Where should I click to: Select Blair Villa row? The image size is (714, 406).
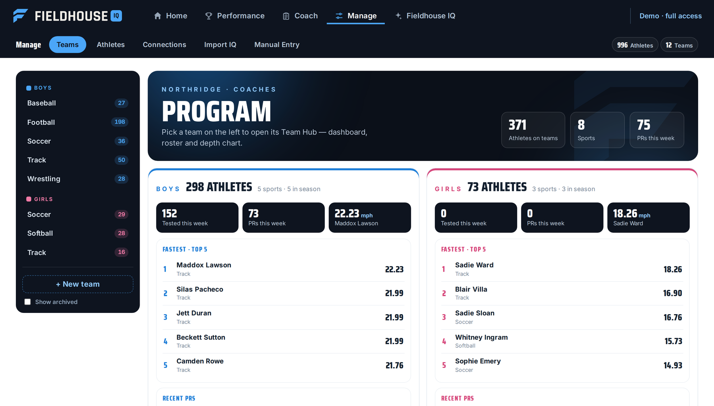[x=562, y=293]
